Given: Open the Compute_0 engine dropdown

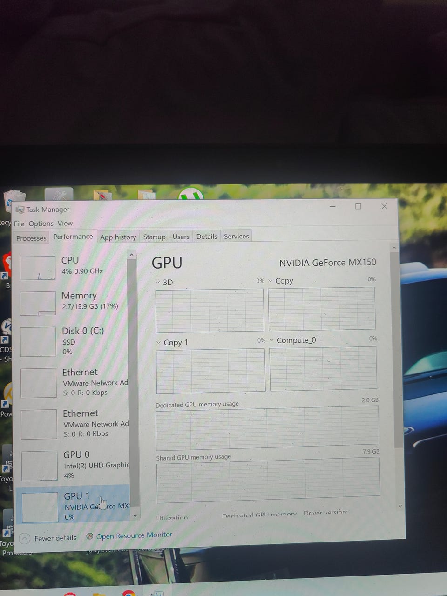Looking at the screenshot, I should point(271,340).
